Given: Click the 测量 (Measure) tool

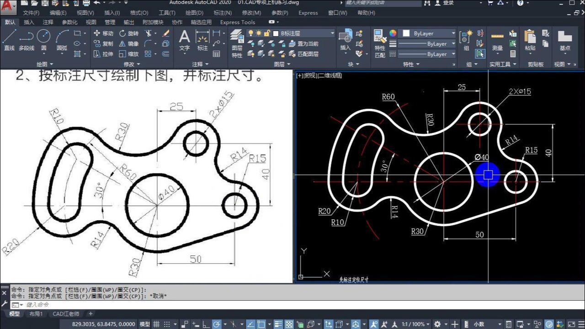Looking at the screenshot, I should pos(497,40).
